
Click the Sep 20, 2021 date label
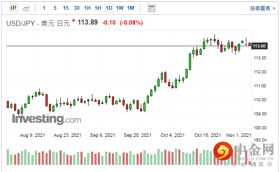[137, 136]
